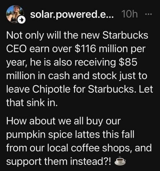
Task: Click "year, he is also receiving" text
Action: click(61, 62)
